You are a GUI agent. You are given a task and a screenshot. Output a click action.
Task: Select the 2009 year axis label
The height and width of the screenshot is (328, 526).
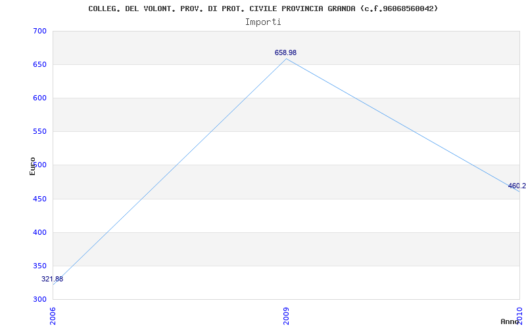click(x=286, y=316)
